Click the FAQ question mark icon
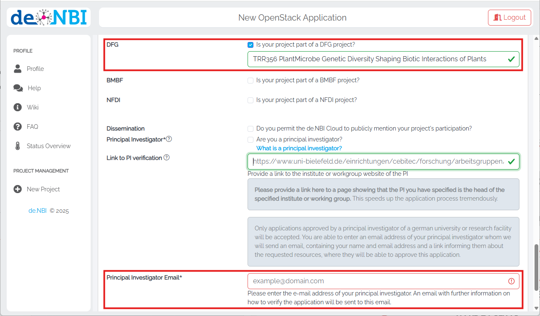 point(18,127)
